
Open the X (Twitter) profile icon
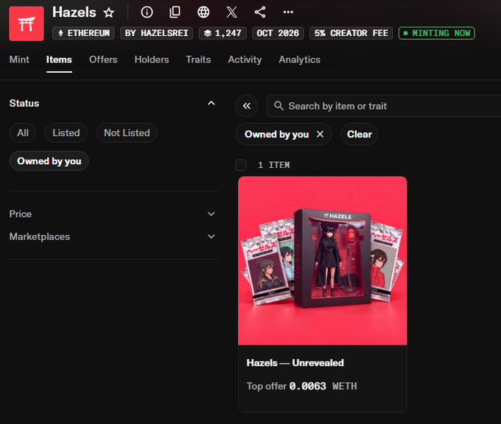pos(231,12)
